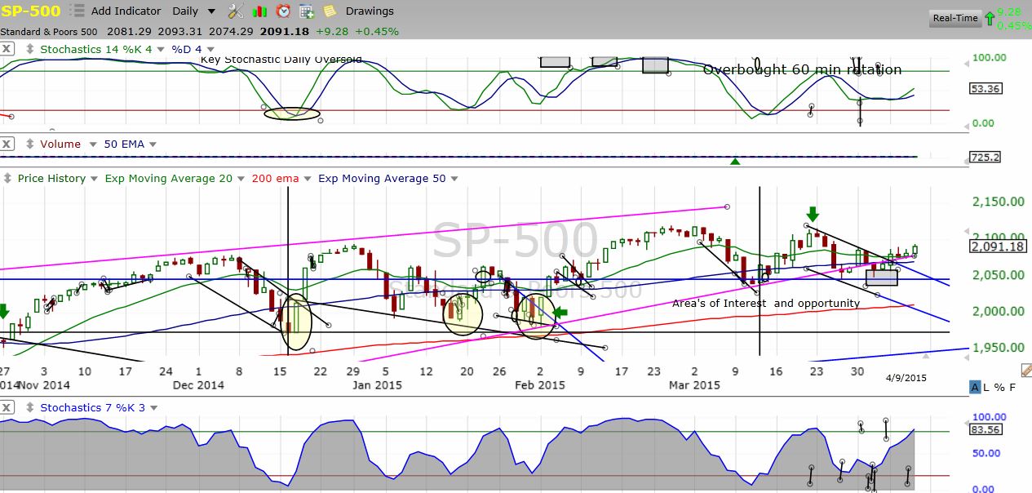This screenshot has width=1032, height=493.
Task: Expand the 200 ema dropdown arrow
Action: coord(304,179)
